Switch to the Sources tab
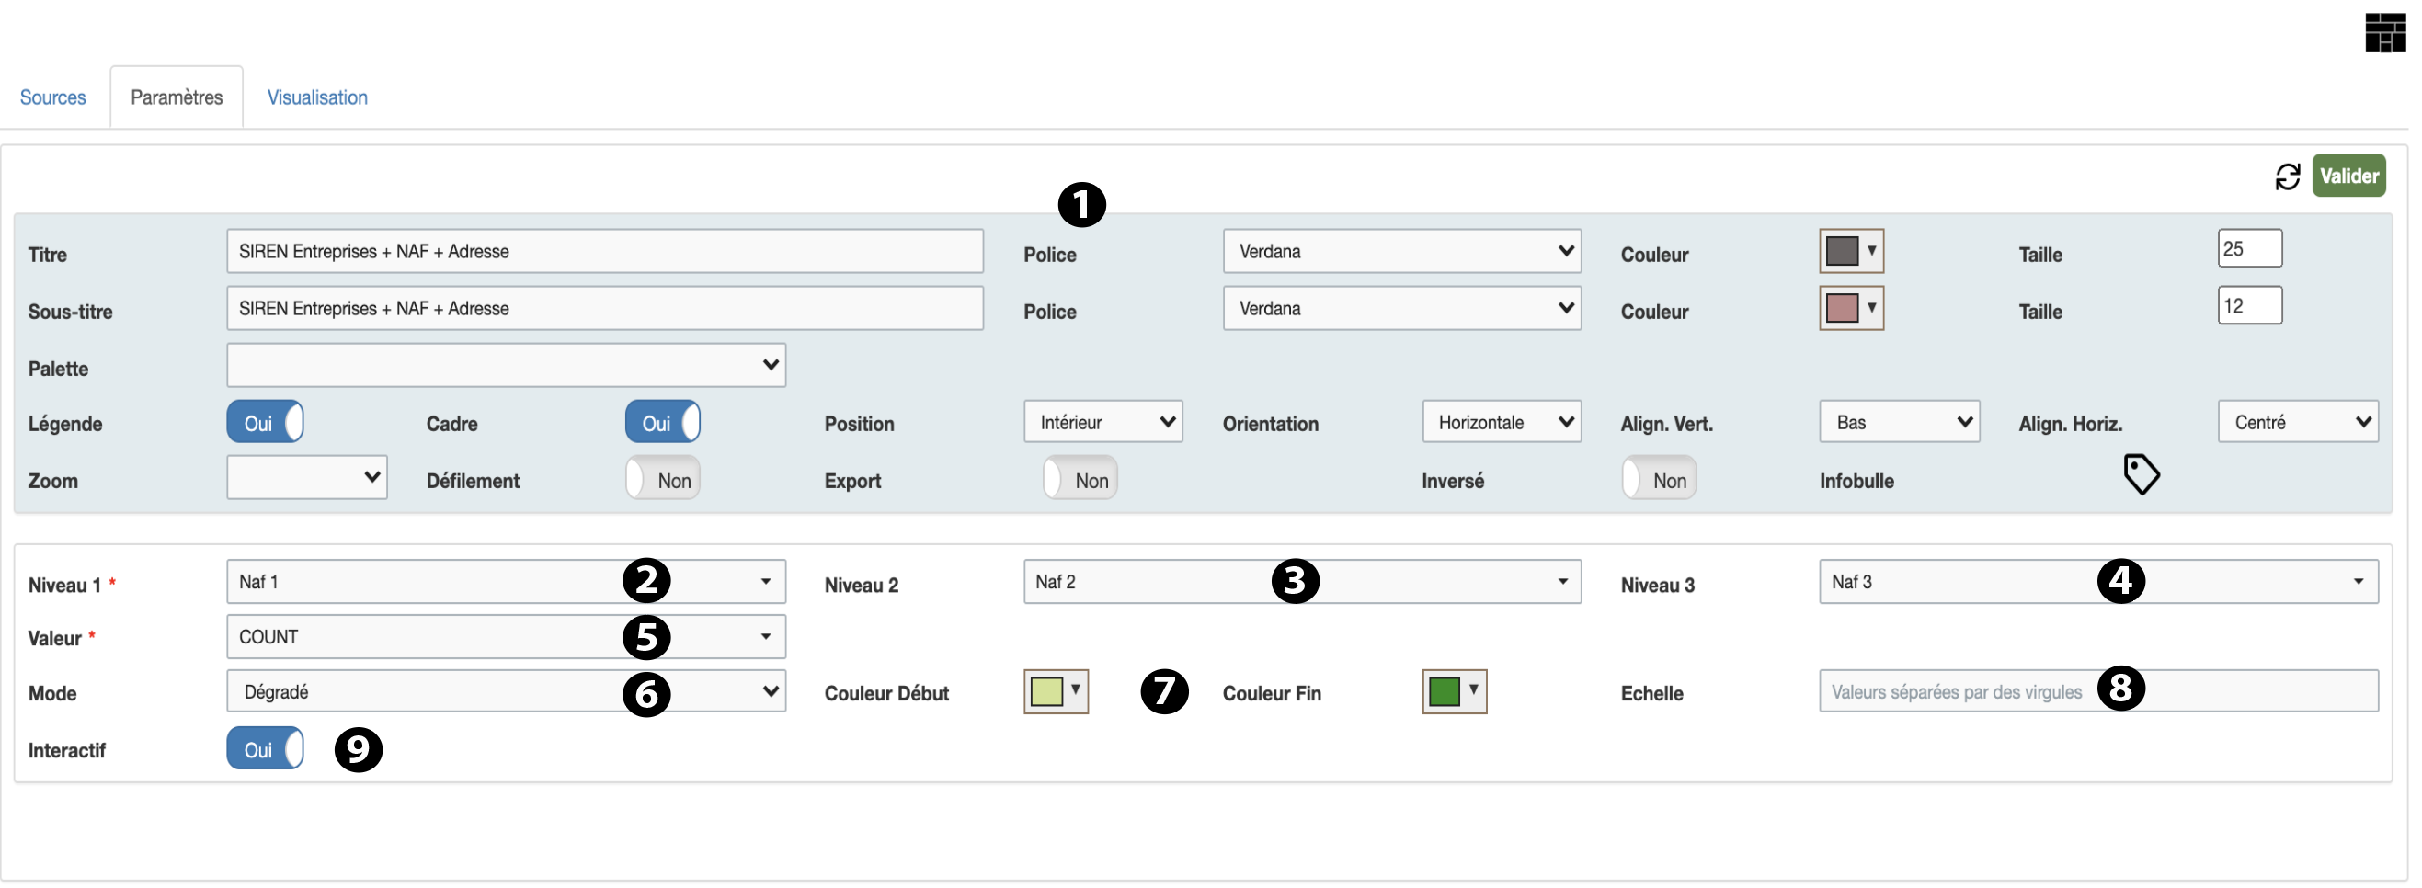The height and width of the screenshot is (888, 2422). click(52, 97)
